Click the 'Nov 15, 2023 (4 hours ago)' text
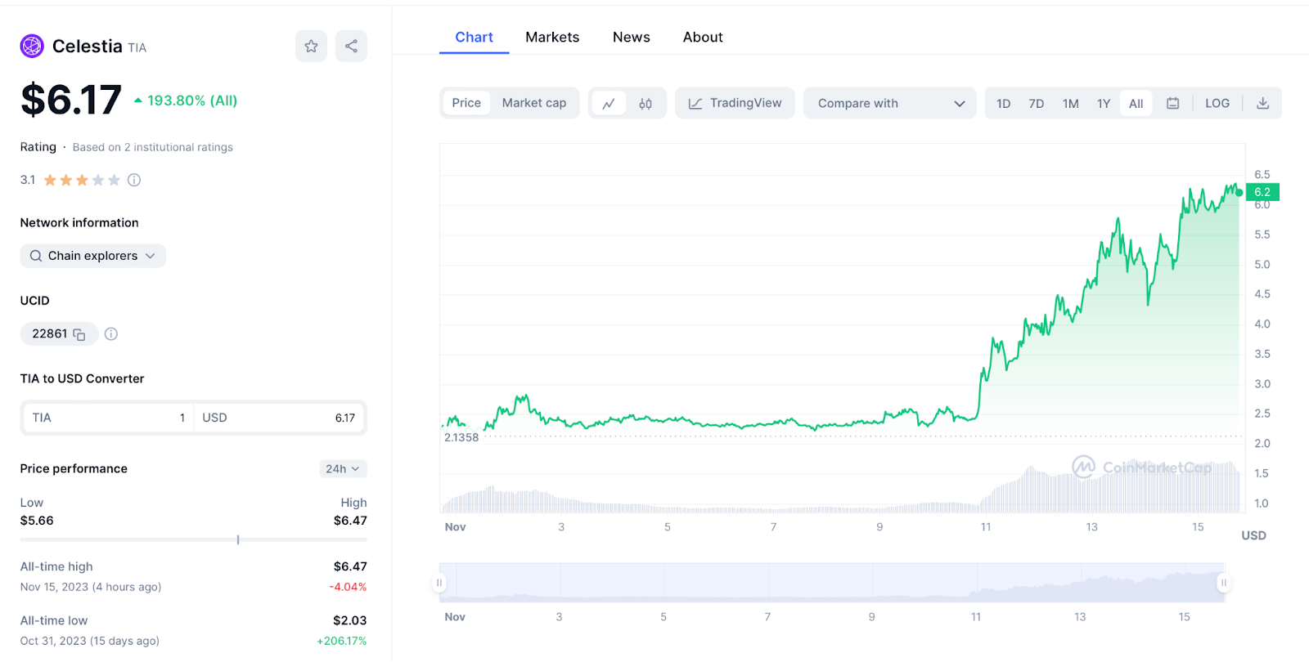Image resolution: width=1309 pixels, height=662 pixels. pyautogui.click(x=91, y=587)
